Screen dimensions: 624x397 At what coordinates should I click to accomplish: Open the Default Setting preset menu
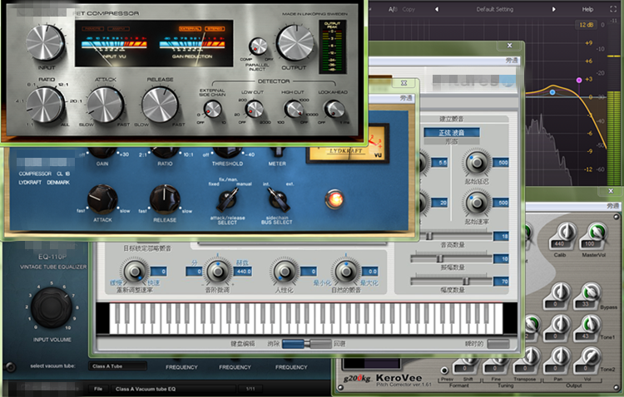coord(495,9)
